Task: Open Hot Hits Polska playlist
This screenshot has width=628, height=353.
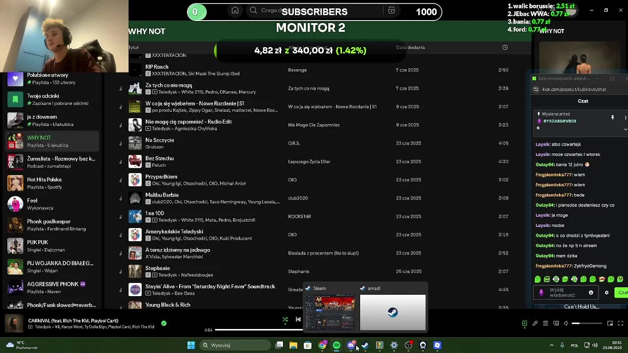Action: 52,183
